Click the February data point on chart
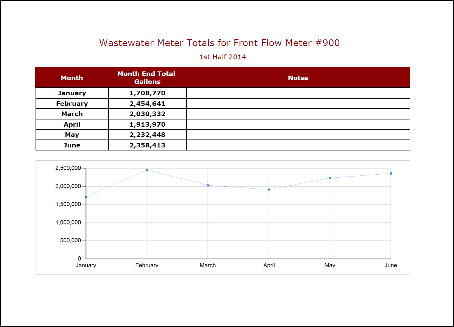The image size is (454, 327). pyautogui.click(x=147, y=170)
